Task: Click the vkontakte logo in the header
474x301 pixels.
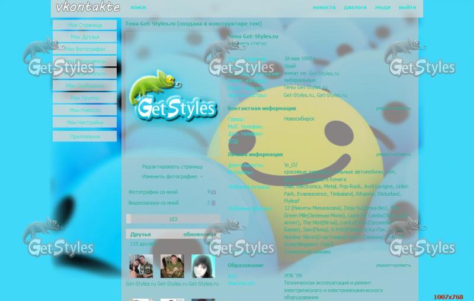Action: pyautogui.click(x=88, y=7)
